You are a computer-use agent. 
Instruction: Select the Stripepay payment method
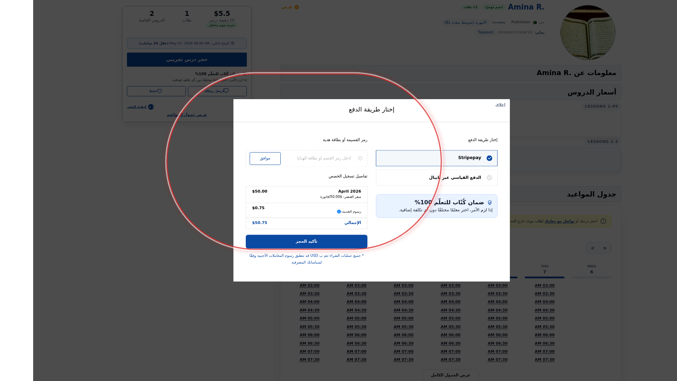[437, 158]
